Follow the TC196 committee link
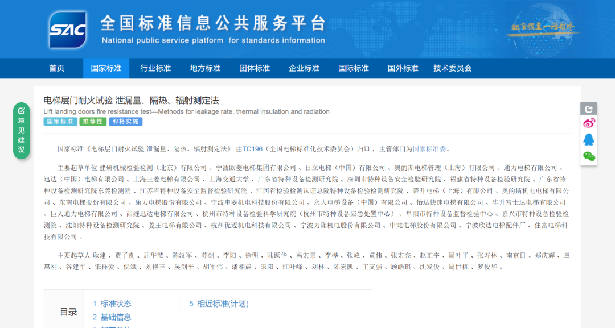Screen dimensions: 615x328 point(252,149)
